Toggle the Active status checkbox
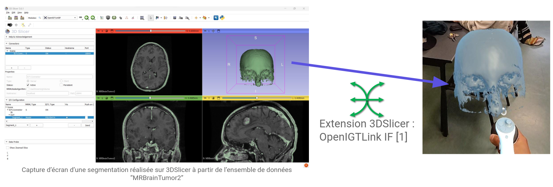553x187 pixels. click(28, 85)
